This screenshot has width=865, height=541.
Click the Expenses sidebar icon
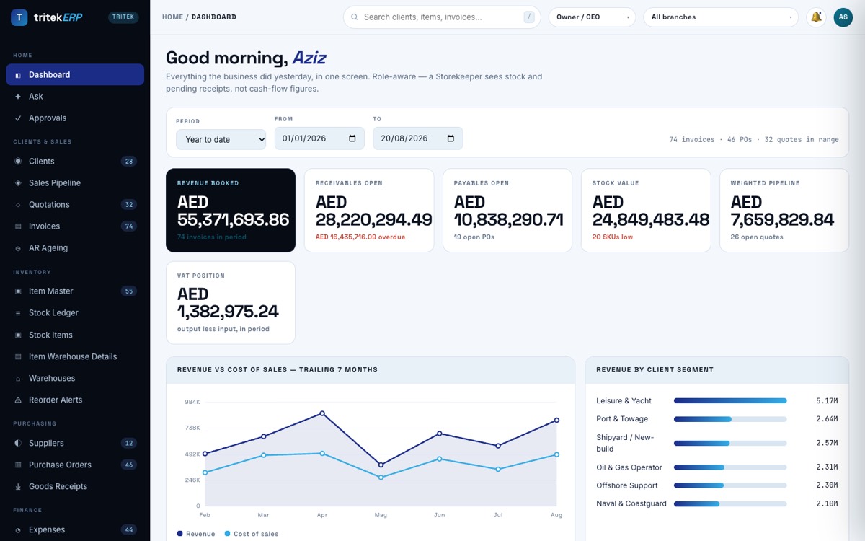point(18,530)
